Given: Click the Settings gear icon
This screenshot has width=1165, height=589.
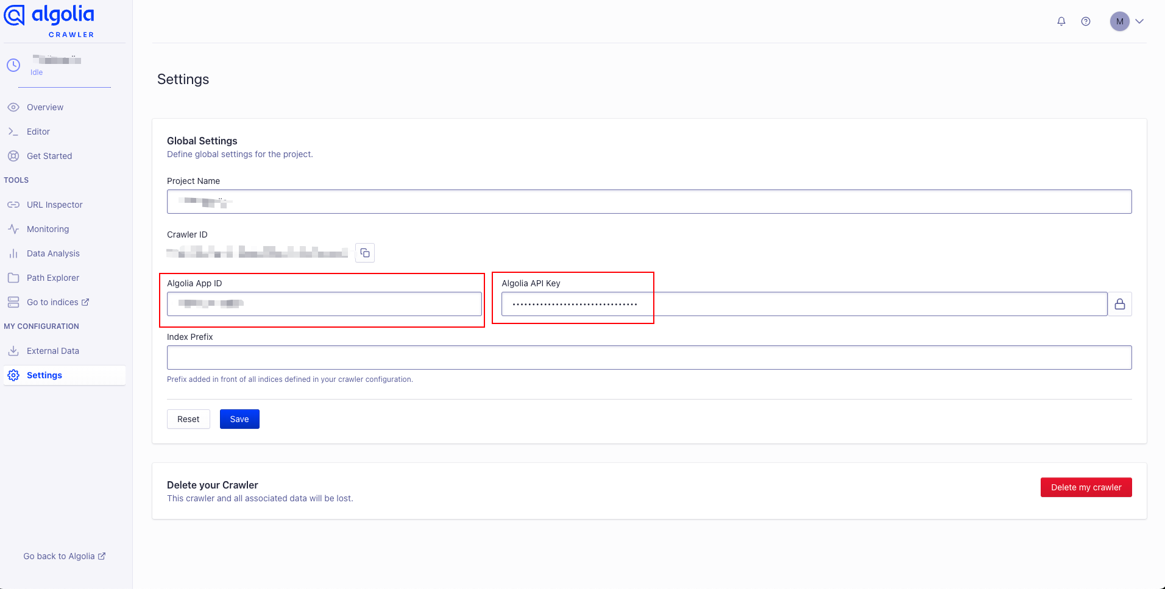Looking at the screenshot, I should pyautogui.click(x=13, y=375).
